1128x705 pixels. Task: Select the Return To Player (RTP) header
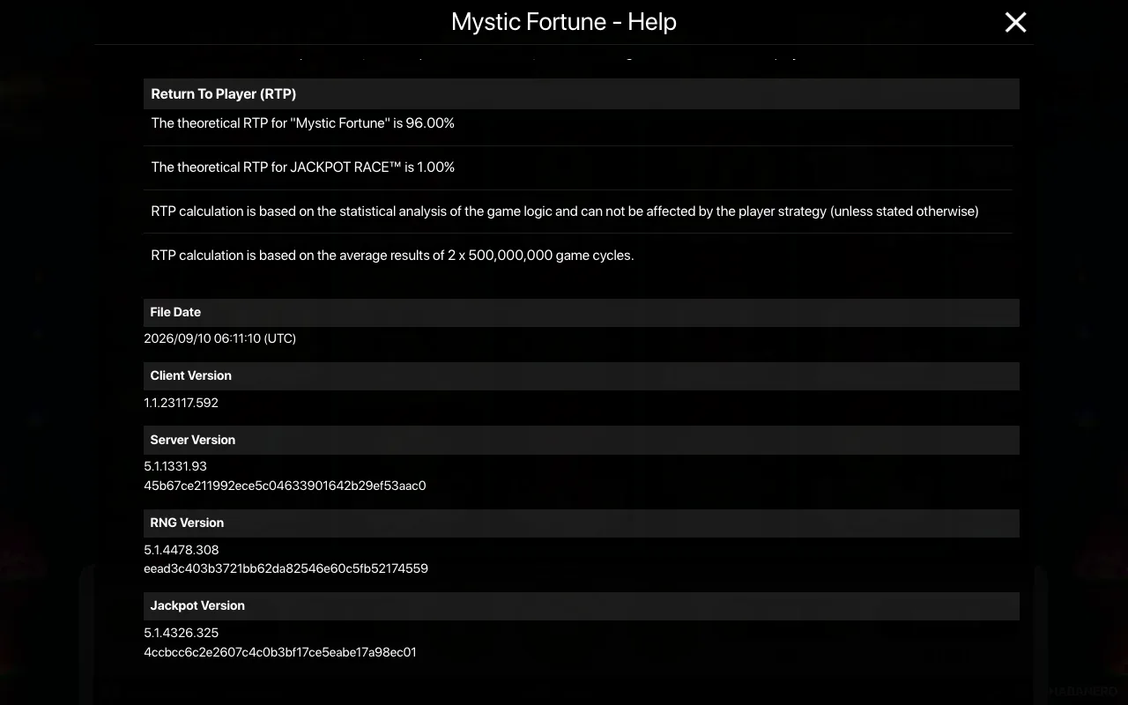point(582,93)
